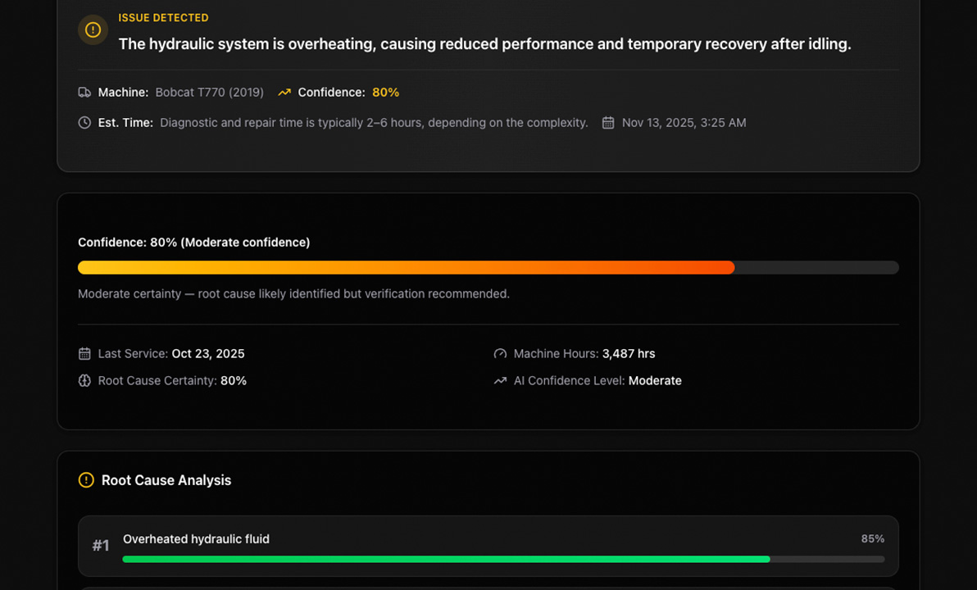The image size is (977, 590).
Task: Click the confidence trend arrow icon
Action: 284,92
